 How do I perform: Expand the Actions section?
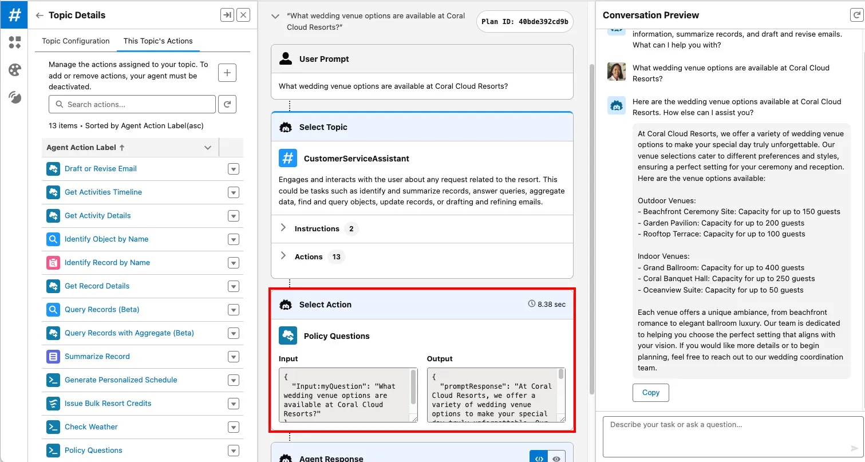click(283, 256)
